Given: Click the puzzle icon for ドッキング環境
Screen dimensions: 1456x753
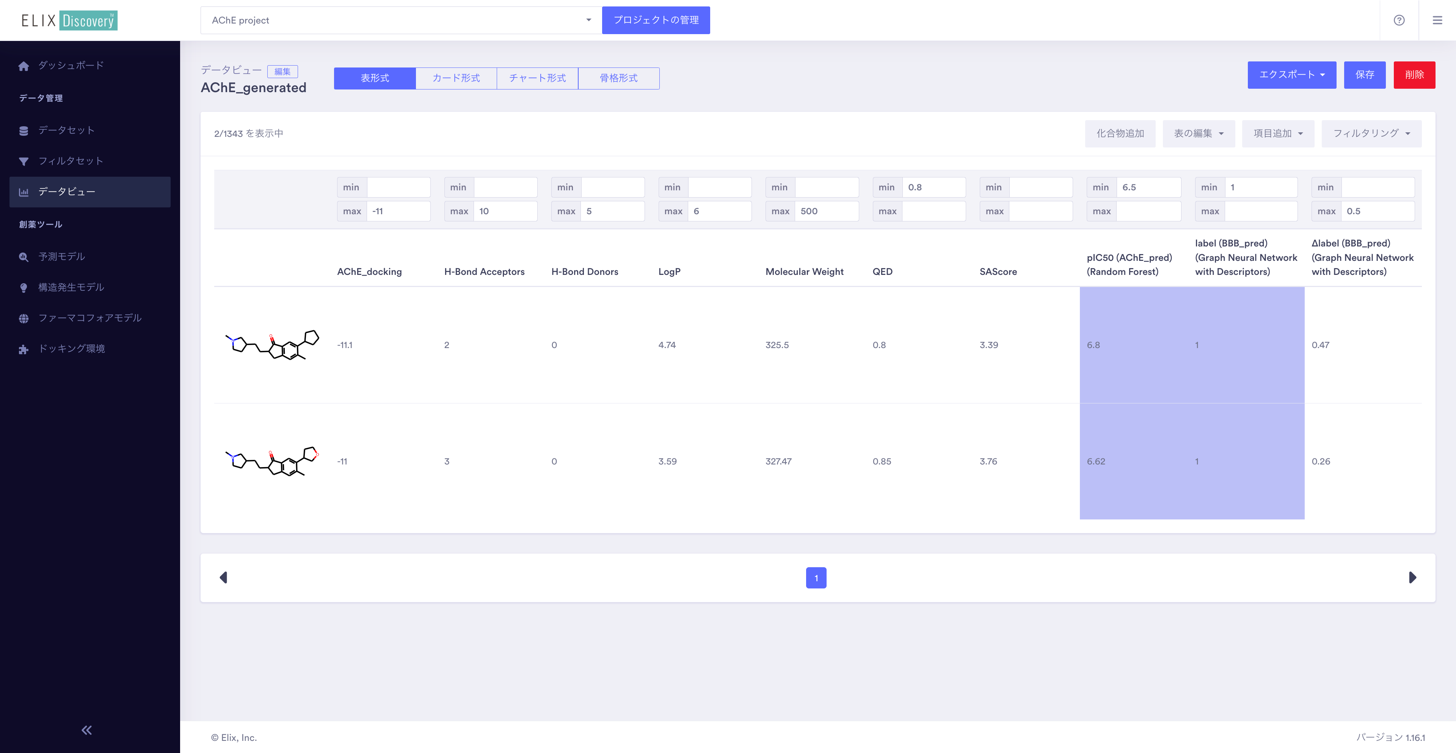Looking at the screenshot, I should (x=24, y=349).
